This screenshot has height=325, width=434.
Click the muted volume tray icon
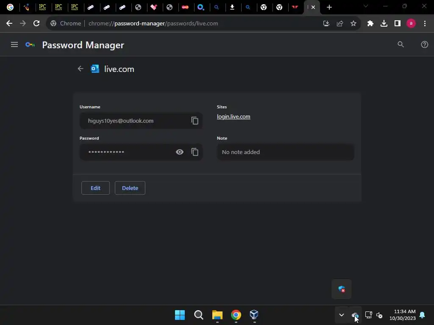point(379,315)
